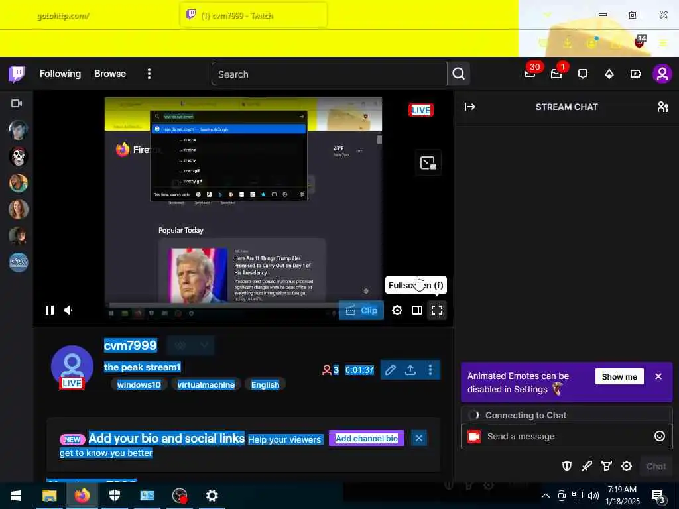Mute the stream volume
This screenshot has height=509, width=679.
pyautogui.click(x=68, y=310)
